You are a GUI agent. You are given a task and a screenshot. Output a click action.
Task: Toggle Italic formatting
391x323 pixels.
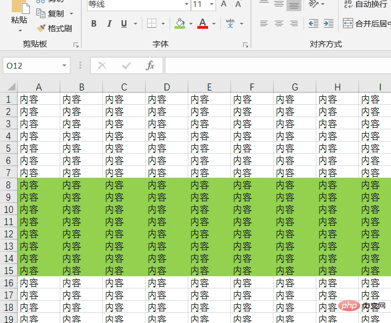coord(109,23)
